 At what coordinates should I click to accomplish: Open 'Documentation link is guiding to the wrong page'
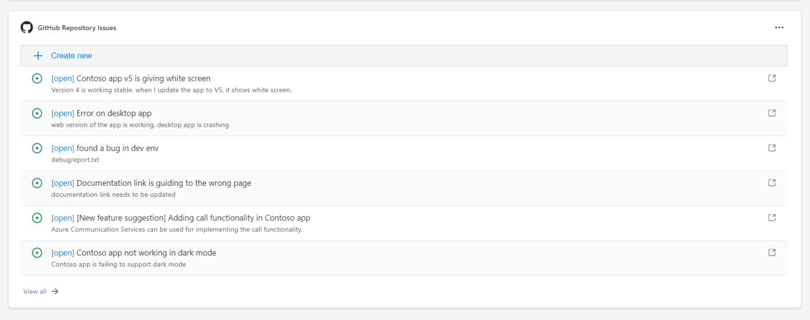coord(150,183)
